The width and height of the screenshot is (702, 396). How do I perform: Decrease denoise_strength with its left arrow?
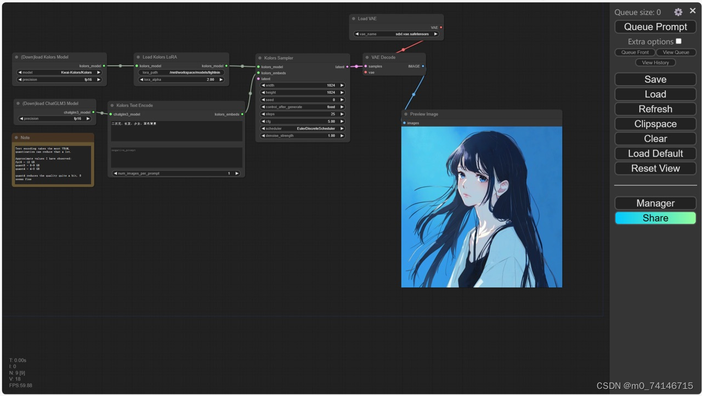pos(263,135)
